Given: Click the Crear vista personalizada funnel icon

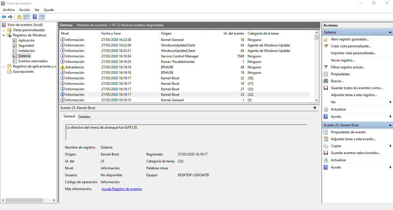Looking at the screenshot, I should 326,46.
